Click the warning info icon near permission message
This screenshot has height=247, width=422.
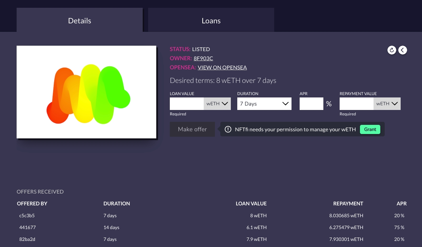(228, 129)
